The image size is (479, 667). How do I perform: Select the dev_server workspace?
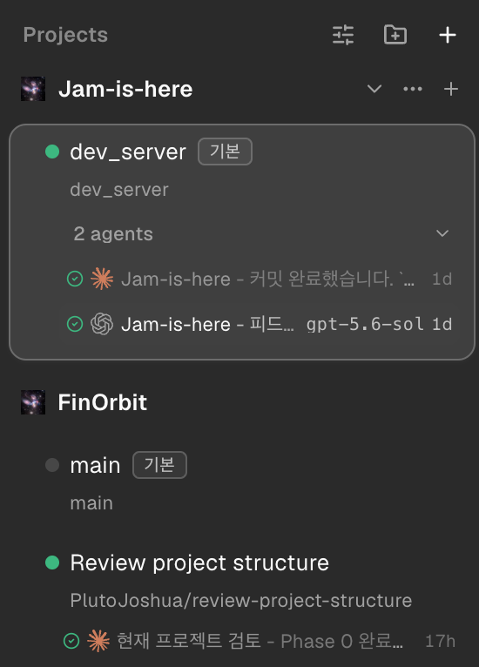(241, 170)
